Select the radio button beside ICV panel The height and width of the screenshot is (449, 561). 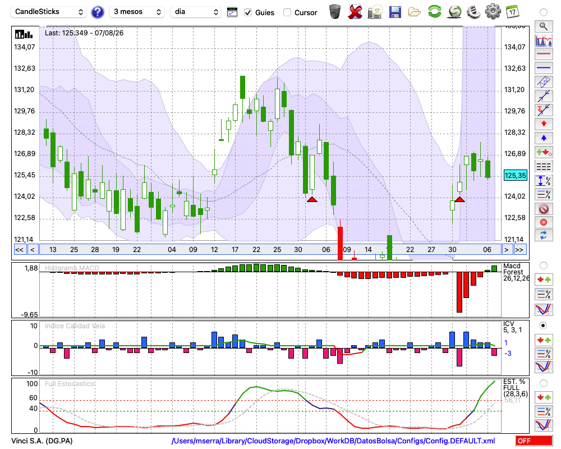click(x=543, y=326)
